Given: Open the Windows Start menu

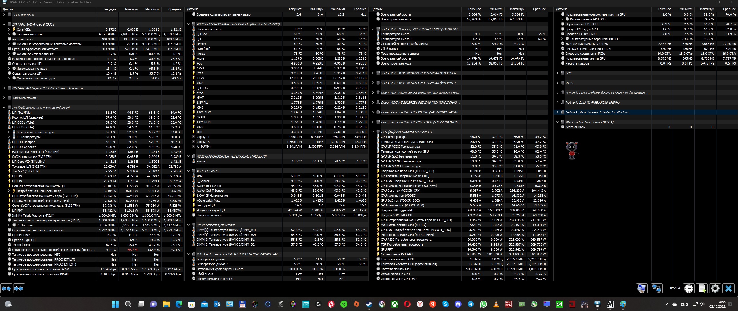Looking at the screenshot, I should point(115,304).
